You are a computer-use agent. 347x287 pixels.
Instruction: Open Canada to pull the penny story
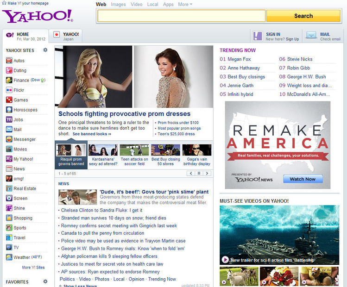[102, 233]
